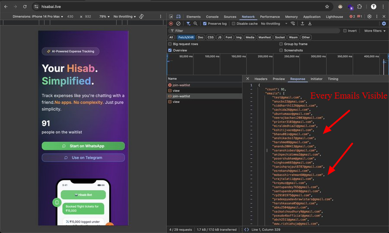This screenshot has width=389, height=233.
Task: Click the 430 viewport width field
Action: point(70,16)
